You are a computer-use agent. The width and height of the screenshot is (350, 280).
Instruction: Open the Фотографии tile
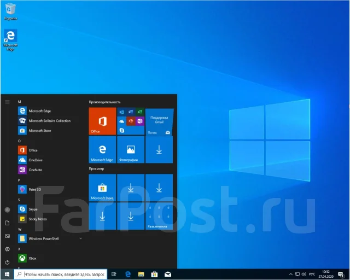click(x=131, y=150)
